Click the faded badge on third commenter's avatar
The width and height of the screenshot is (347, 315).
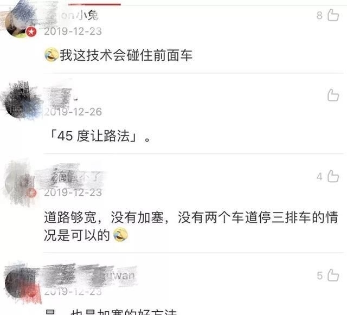[x=31, y=193]
